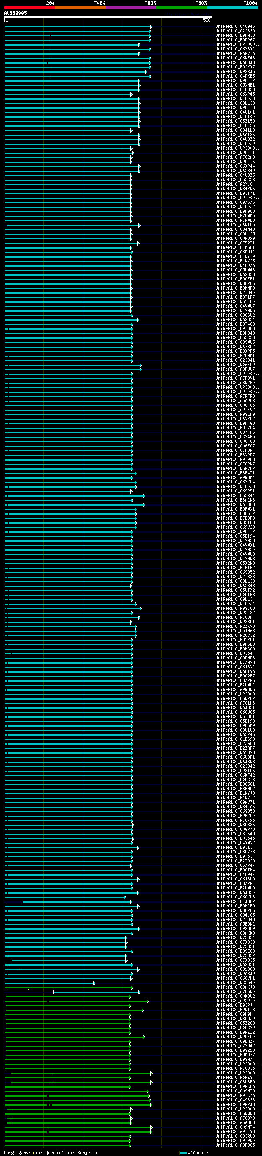Open hit UniRef100_A5AVI5
Image resolution: width=262 pixels, height=1156 pixels.
pos(235,53)
